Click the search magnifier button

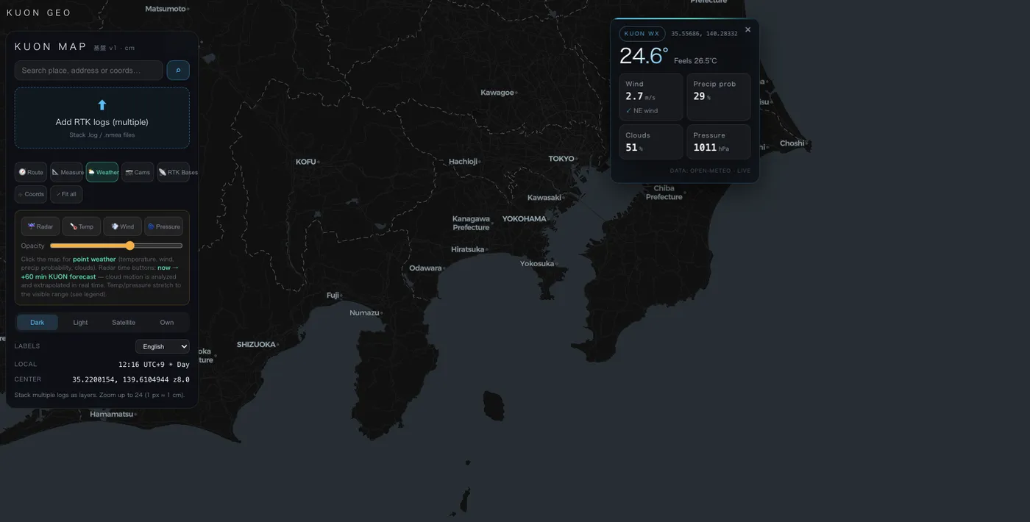coord(178,70)
